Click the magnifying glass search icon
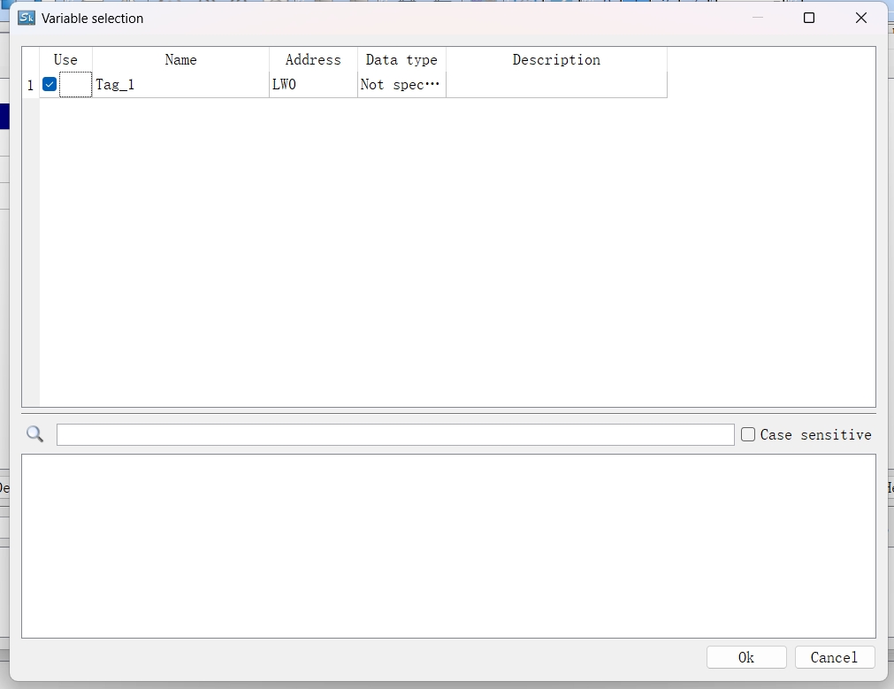This screenshot has height=689, width=894. 35,434
